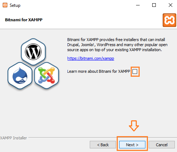Maximize the Setup window

154,5
